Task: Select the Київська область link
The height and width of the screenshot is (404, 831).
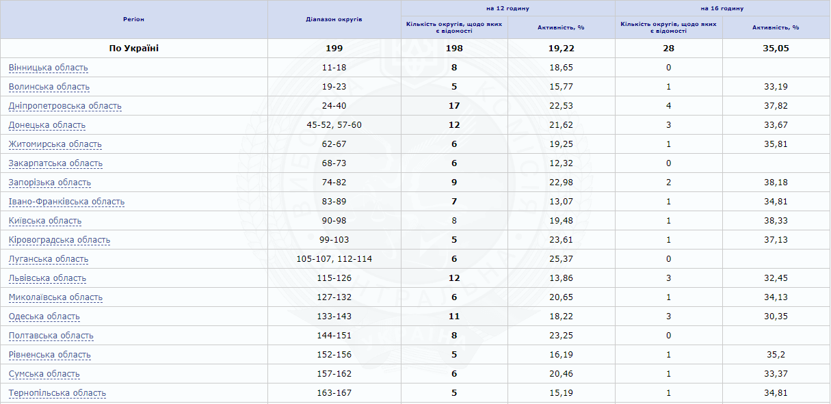Action: pyautogui.click(x=45, y=221)
